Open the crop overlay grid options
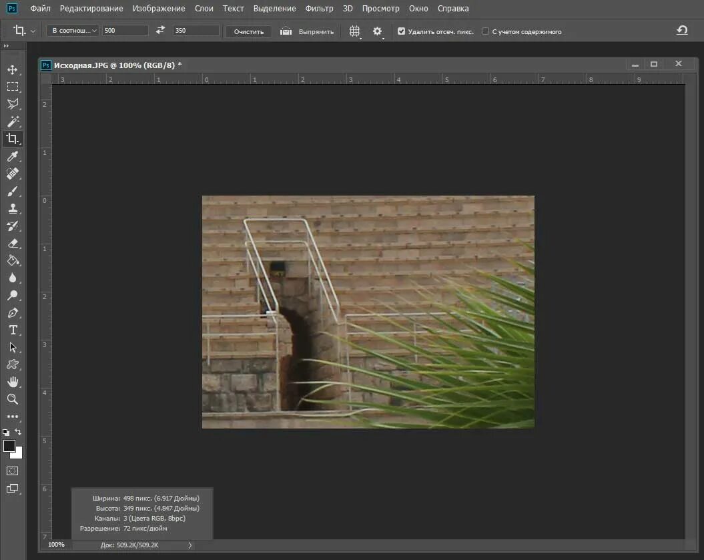704x560 pixels. point(355,31)
